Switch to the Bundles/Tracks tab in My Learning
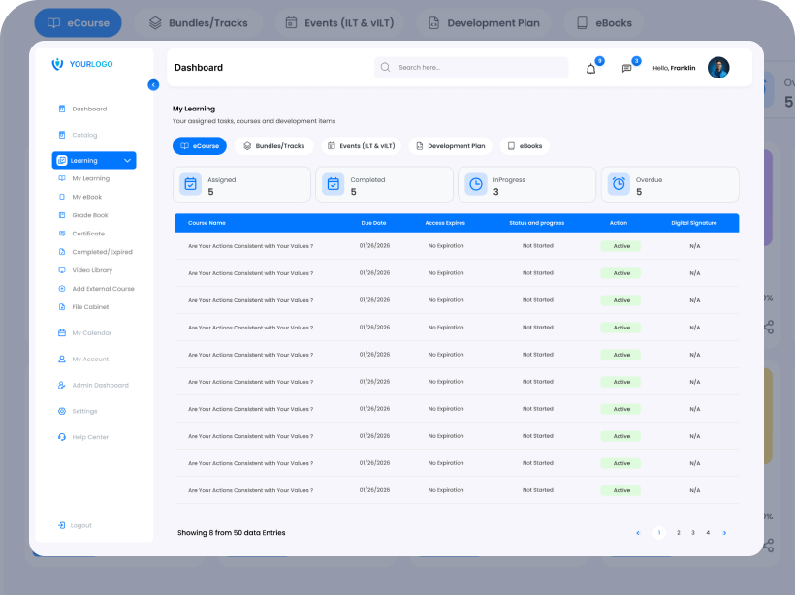This screenshot has height=595, width=795. pyautogui.click(x=273, y=146)
